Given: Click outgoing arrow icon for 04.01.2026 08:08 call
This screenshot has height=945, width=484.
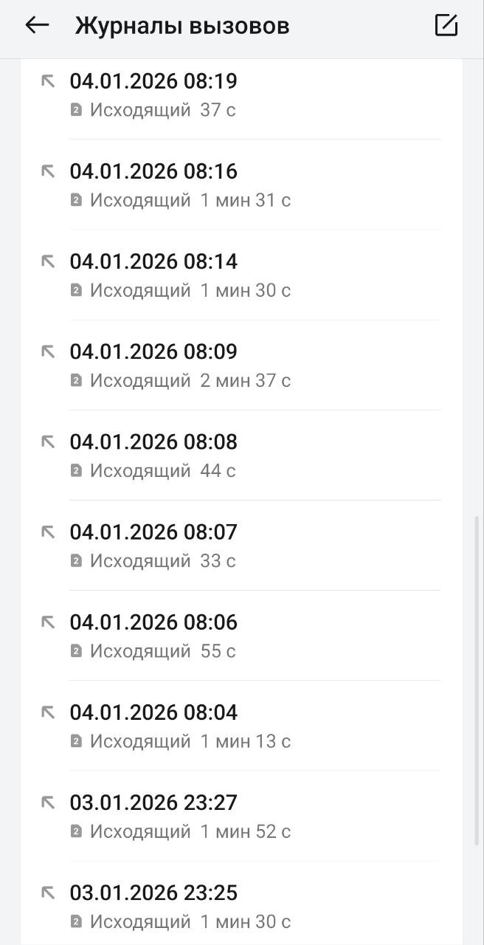Looking at the screenshot, I should (x=48, y=441).
